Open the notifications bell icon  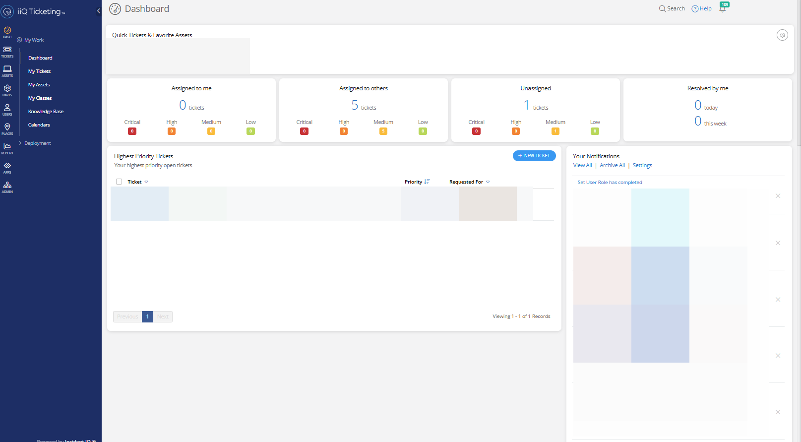tap(723, 8)
